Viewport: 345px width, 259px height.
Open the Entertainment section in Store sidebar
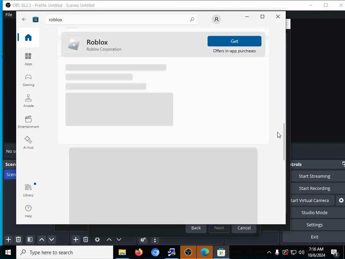(x=28, y=122)
